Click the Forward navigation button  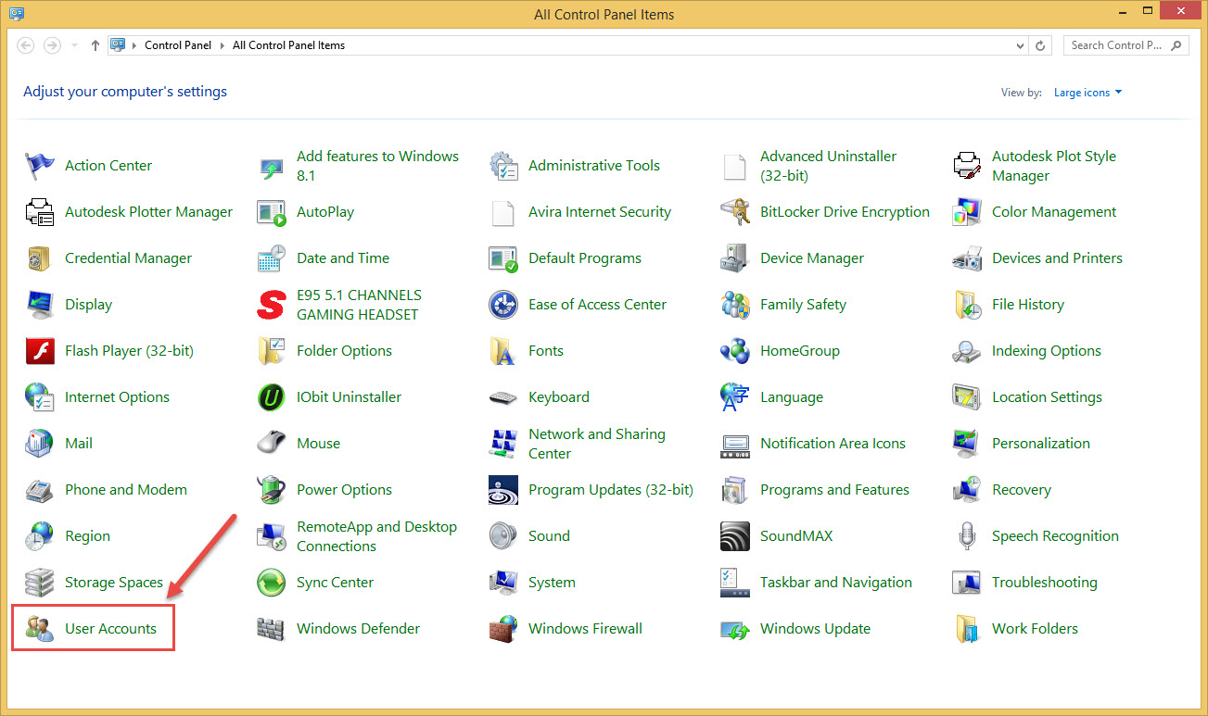[x=53, y=45]
